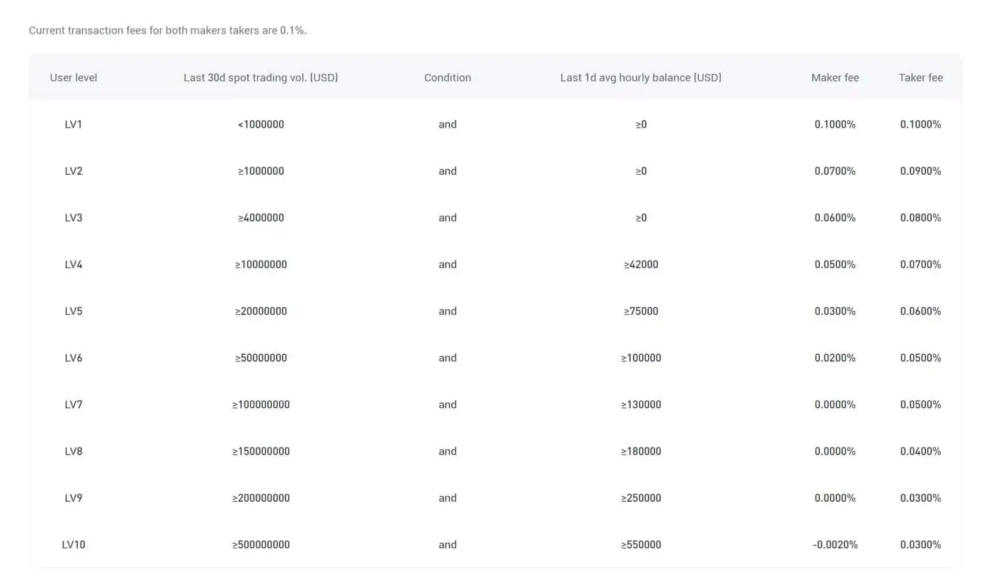The width and height of the screenshot is (987, 587).
Task: Click the ≥100000000 volume cell for LV7
Action: (261, 404)
